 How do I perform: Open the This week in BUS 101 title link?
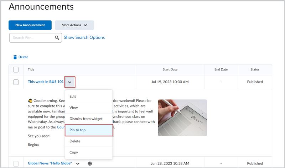click(46, 82)
